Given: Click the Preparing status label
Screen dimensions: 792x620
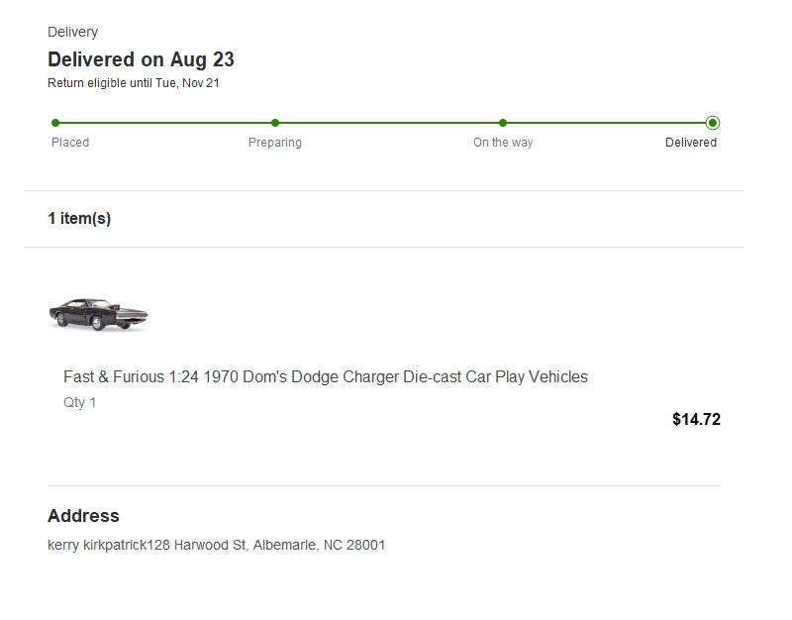Looking at the screenshot, I should point(275,143).
